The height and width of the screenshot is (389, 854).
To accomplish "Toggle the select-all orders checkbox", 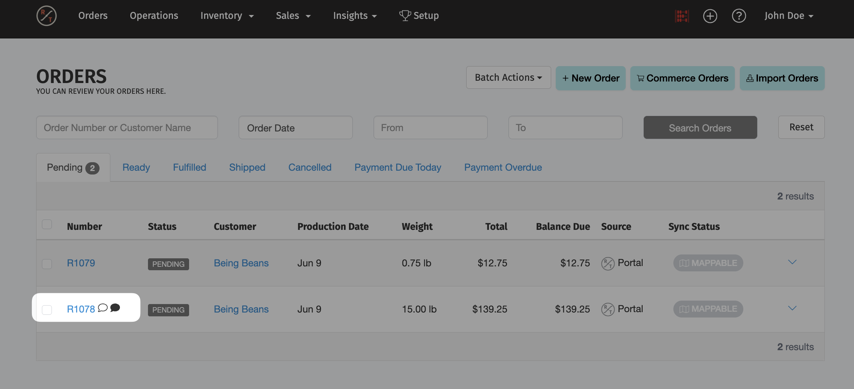I will (x=47, y=224).
